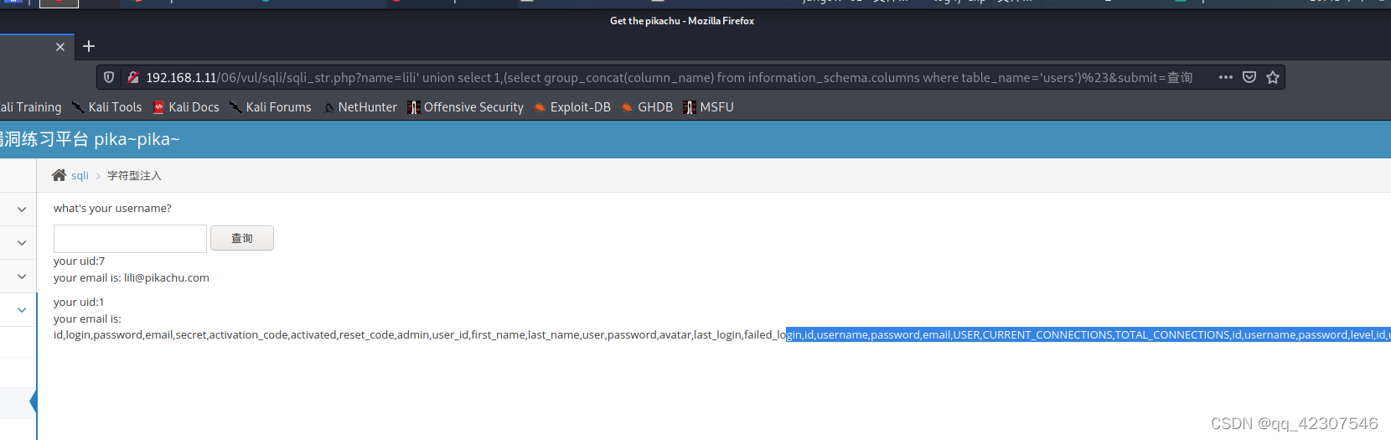Expand the third sidebar chevron menu

coord(22,277)
